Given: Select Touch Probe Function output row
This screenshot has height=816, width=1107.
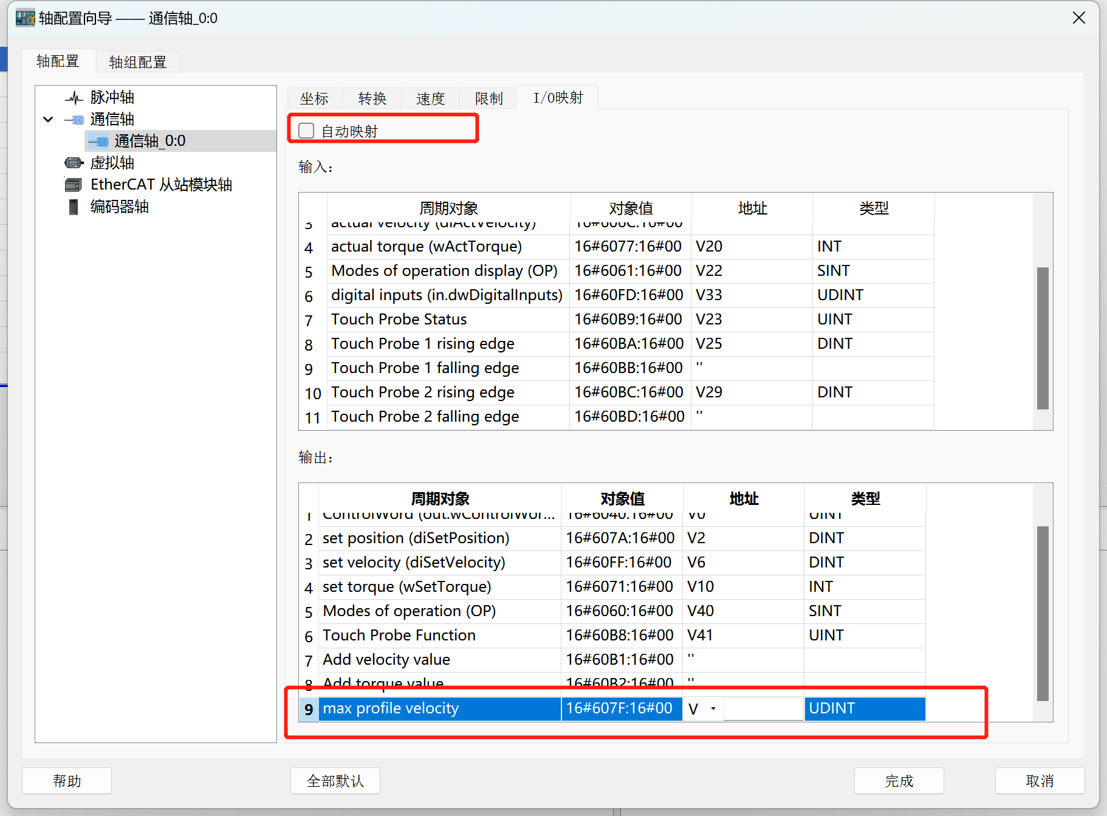Looking at the screenshot, I should [x=612, y=636].
